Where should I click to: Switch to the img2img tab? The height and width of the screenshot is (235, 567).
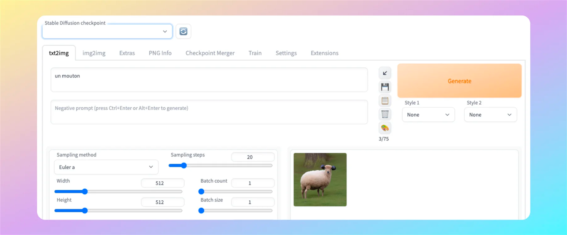point(94,53)
